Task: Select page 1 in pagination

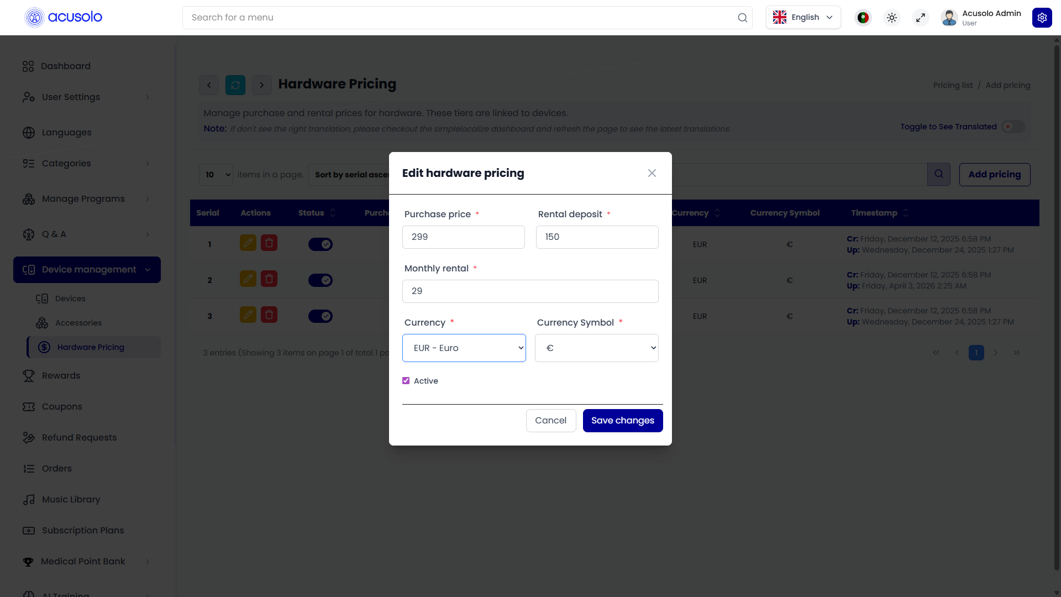Action: [976, 353]
